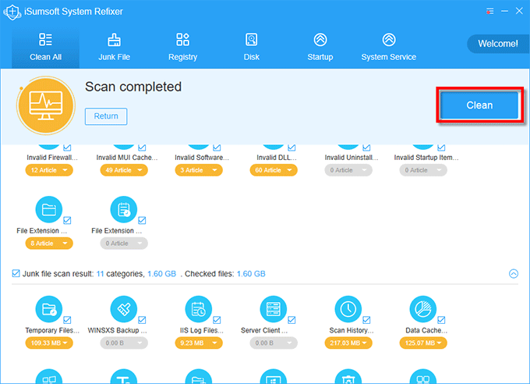Uncheck the IIS Log Files checkbox

[x=217, y=320]
